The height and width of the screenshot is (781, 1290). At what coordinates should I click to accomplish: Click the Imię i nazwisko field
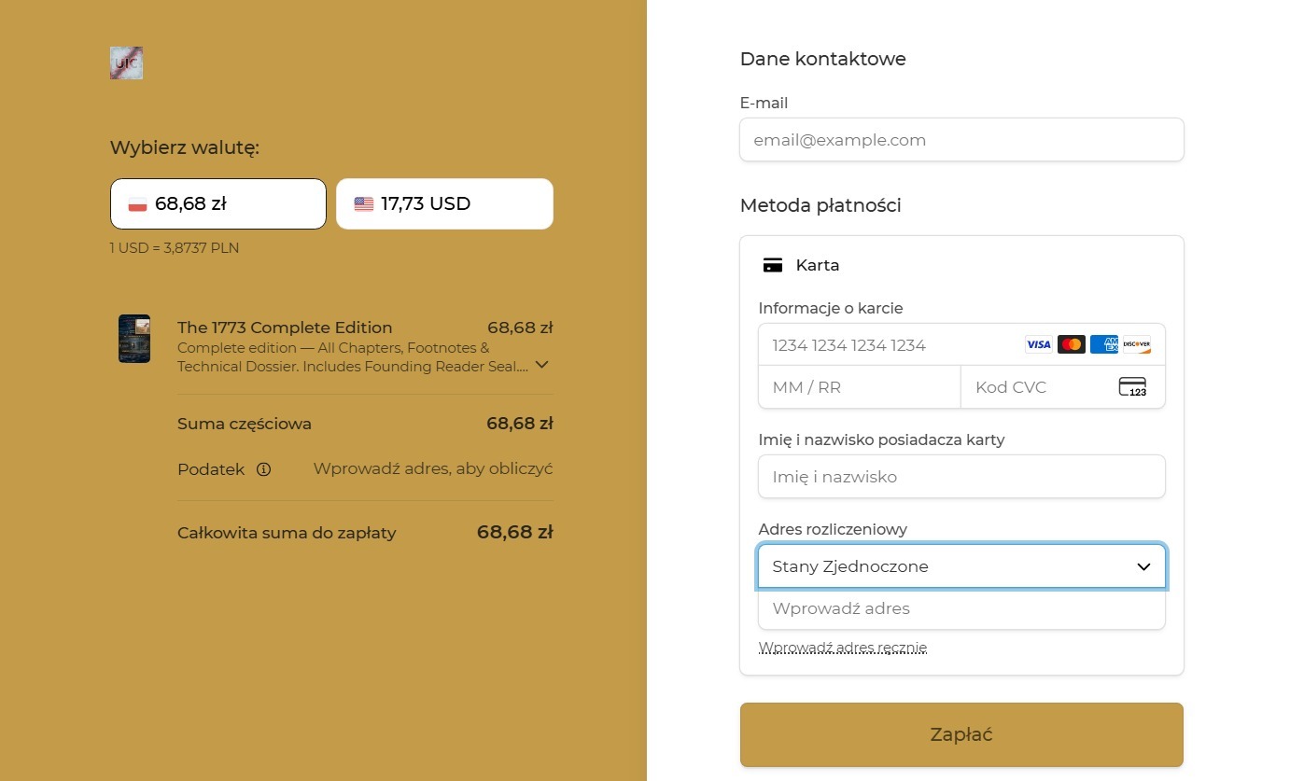961,477
